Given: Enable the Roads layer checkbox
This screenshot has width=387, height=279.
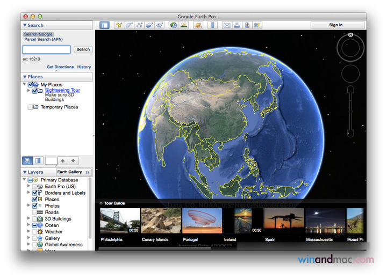Looking at the screenshot, I should 34,212.
